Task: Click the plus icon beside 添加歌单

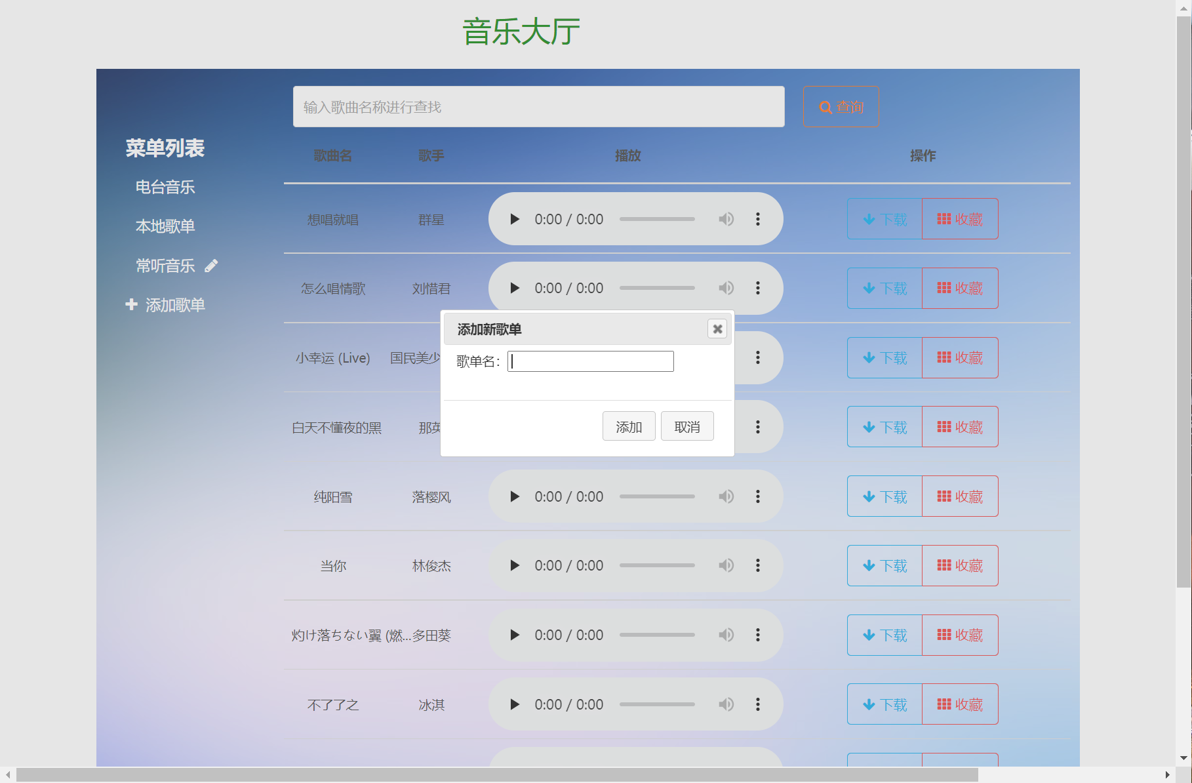Action: (x=131, y=304)
